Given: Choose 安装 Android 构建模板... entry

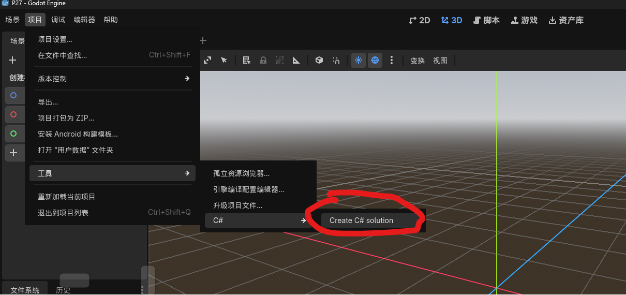Looking at the screenshot, I should pyautogui.click(x=112, y=134).
